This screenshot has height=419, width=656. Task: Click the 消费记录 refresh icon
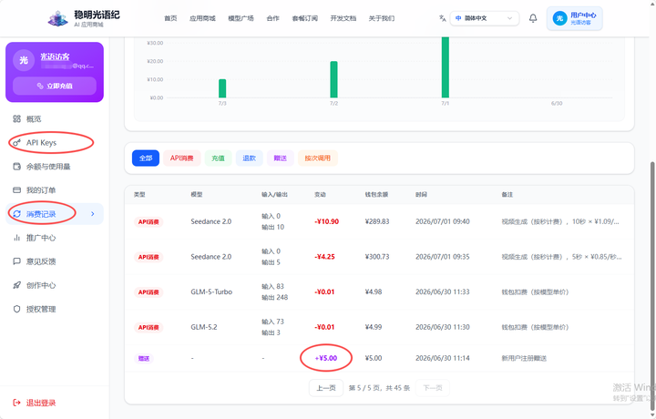click(x=16, y=214)
